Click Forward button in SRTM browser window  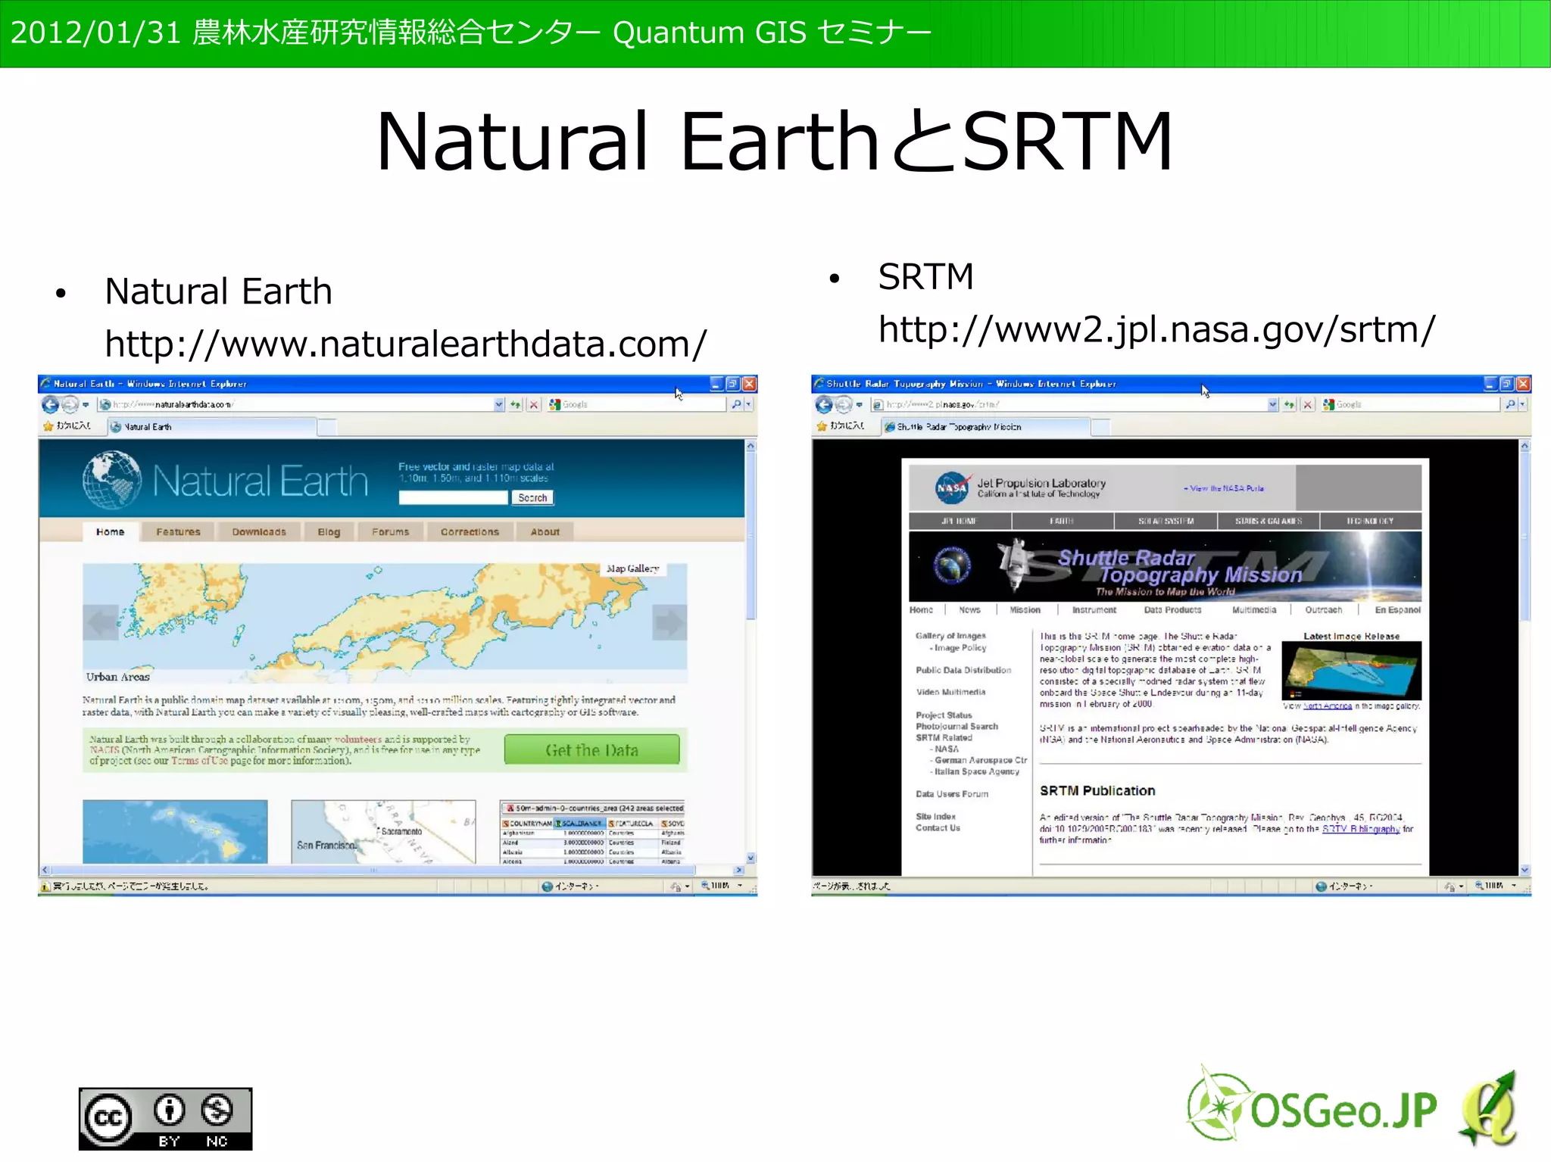pos(844,404)
